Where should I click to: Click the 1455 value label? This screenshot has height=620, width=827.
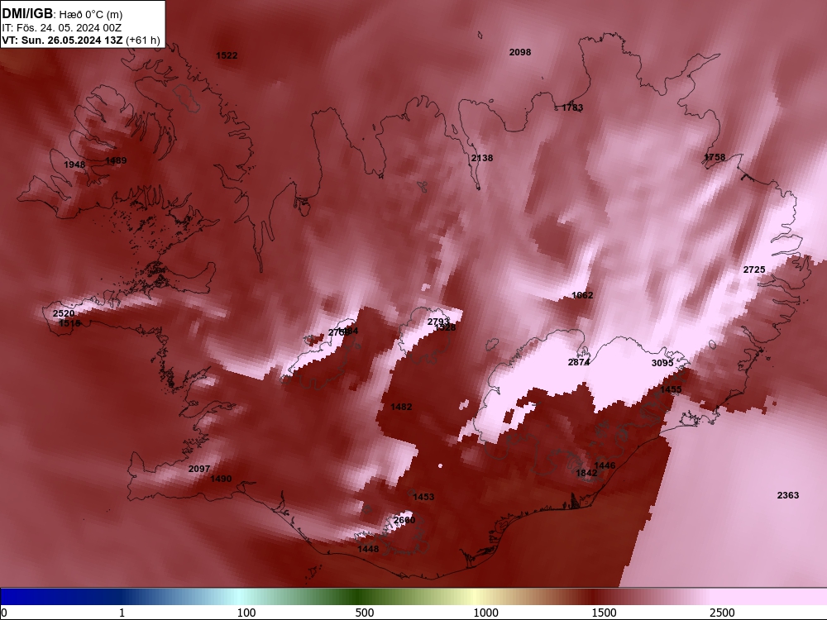(671, 389)
